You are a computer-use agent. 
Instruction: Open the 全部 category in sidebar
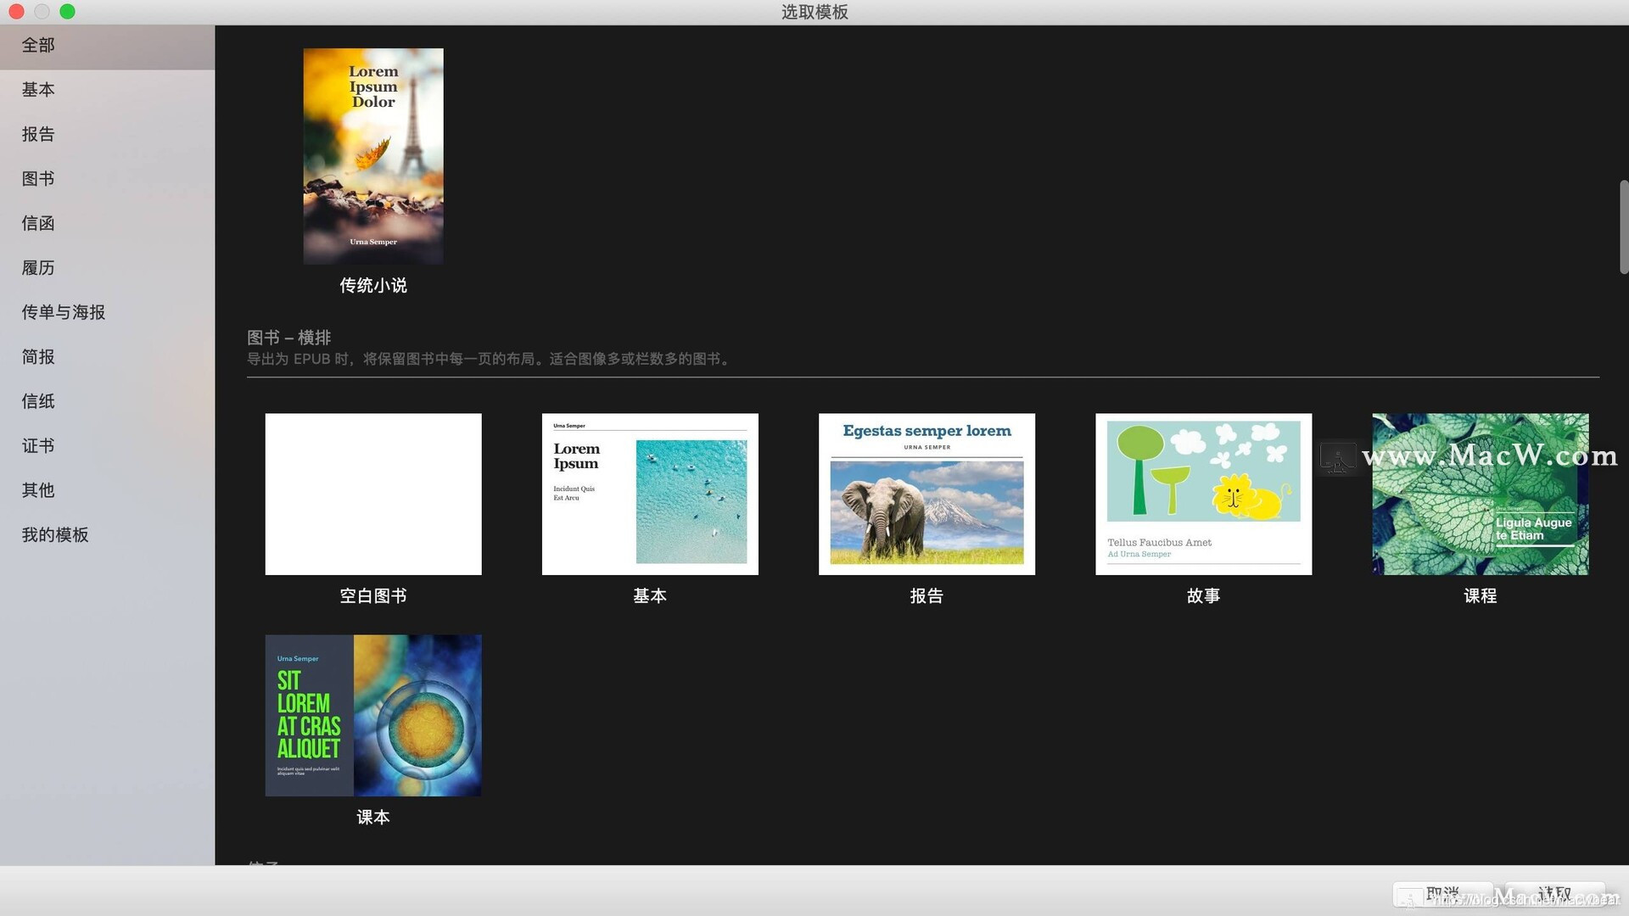point(38,46)
